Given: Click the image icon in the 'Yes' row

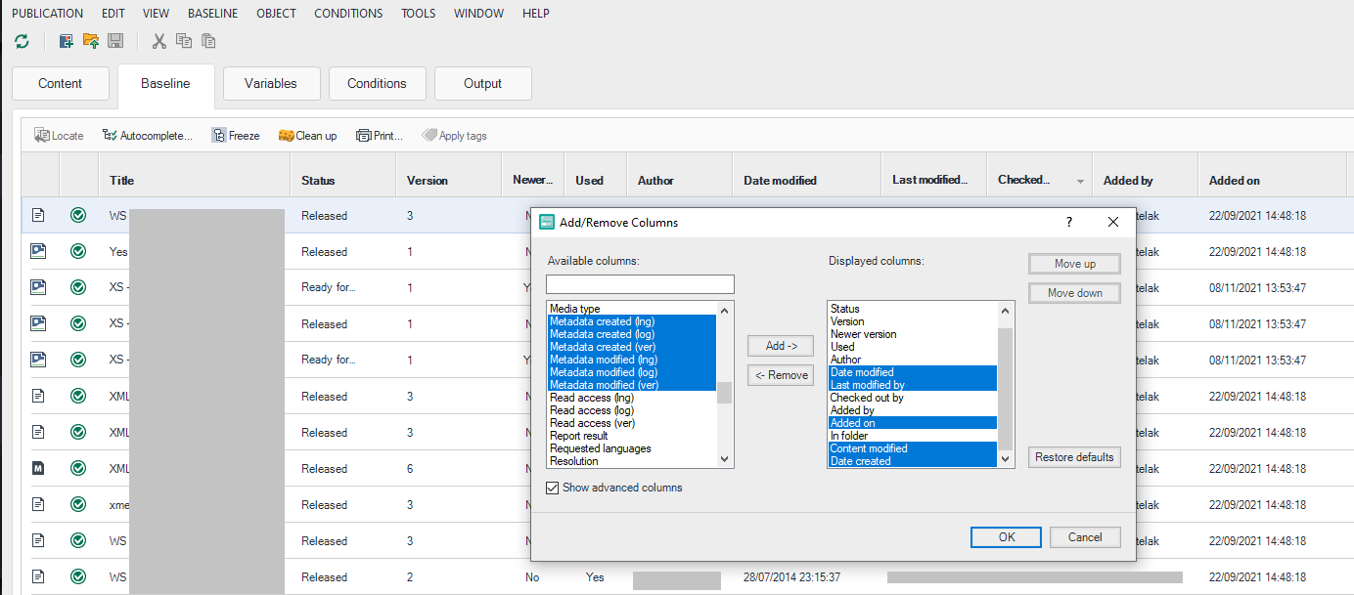Looking at the screenshot, I should coord(39,252).
